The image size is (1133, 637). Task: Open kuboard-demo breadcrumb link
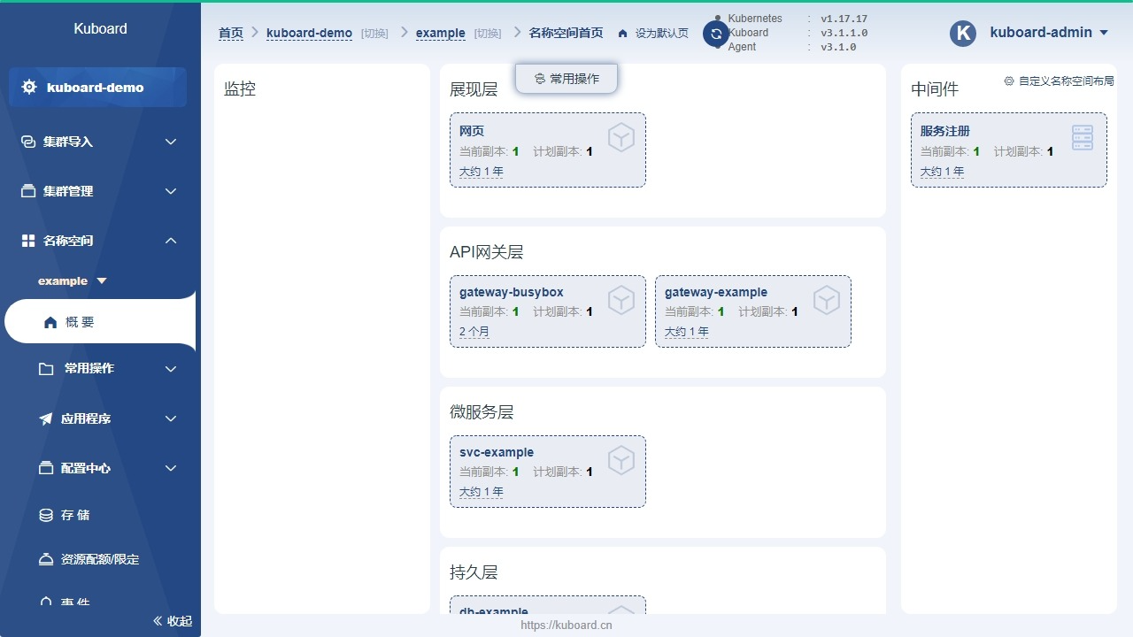309,33
